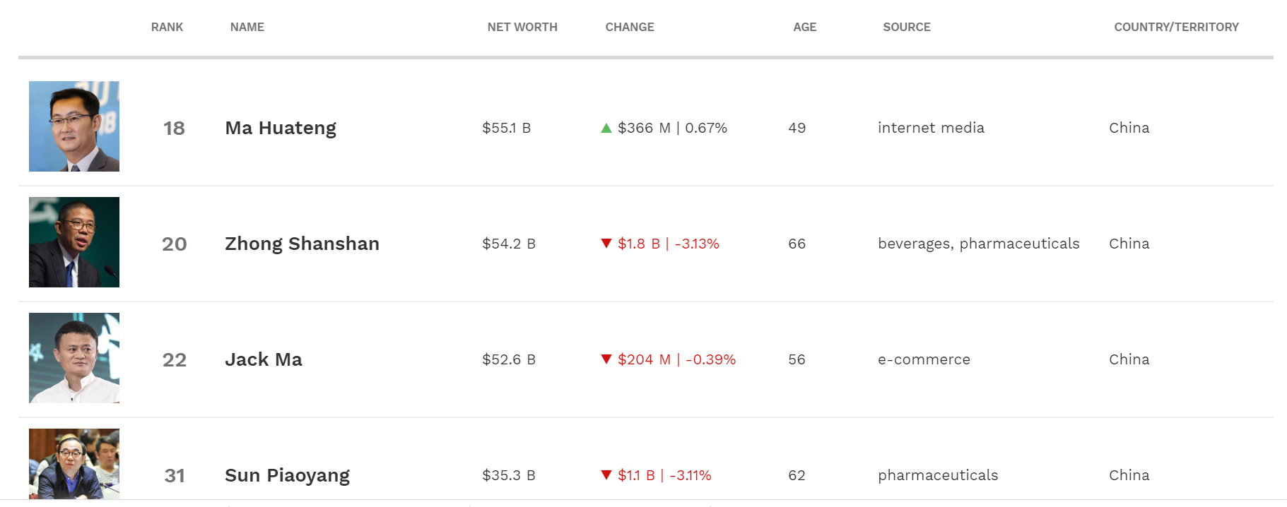Image resolution: width=1287 pixels, height=507 pixels.
Task: Sort by COUNTRY/TERRITORY column header
Action: tap(1176, 27)
